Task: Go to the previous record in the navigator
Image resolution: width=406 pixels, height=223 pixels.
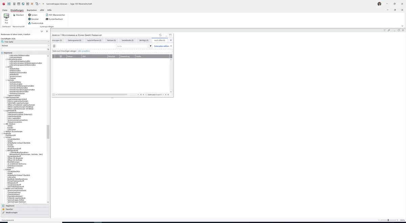Action: (146, 95)
